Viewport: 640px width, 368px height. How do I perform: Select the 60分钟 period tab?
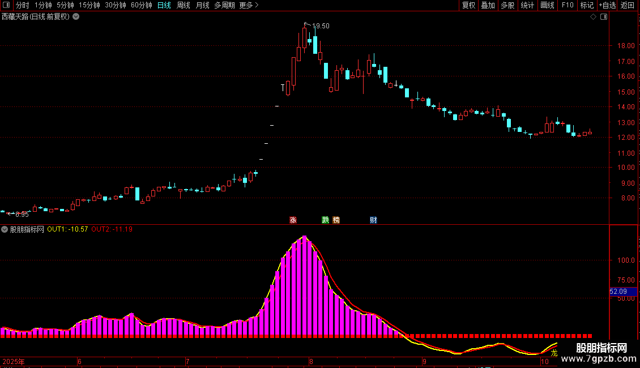[x=142, y=5]
